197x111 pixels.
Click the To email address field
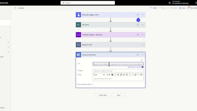(118, 64)
